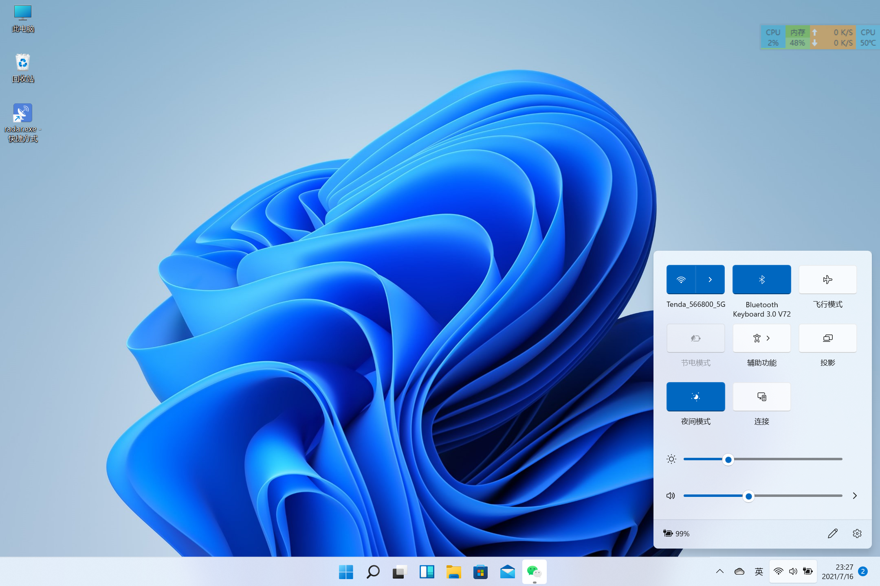Open the Widgets panel from taskbar
Screen dimensions: 880x586
pos(427,572)
